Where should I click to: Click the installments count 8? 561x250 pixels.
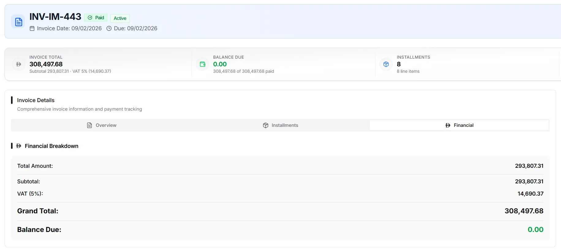(x=399, y=64)
